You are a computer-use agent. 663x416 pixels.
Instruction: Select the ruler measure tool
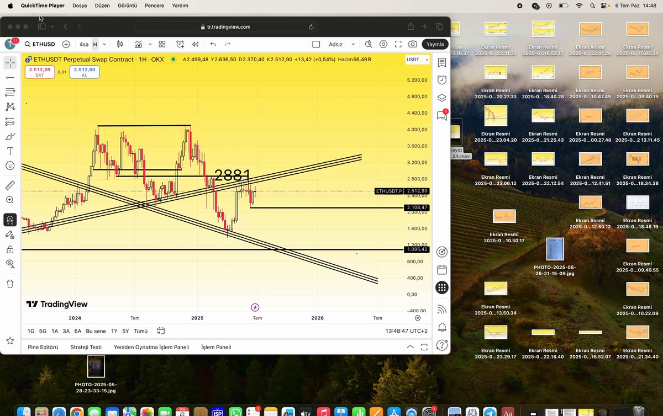coord(10,185)
